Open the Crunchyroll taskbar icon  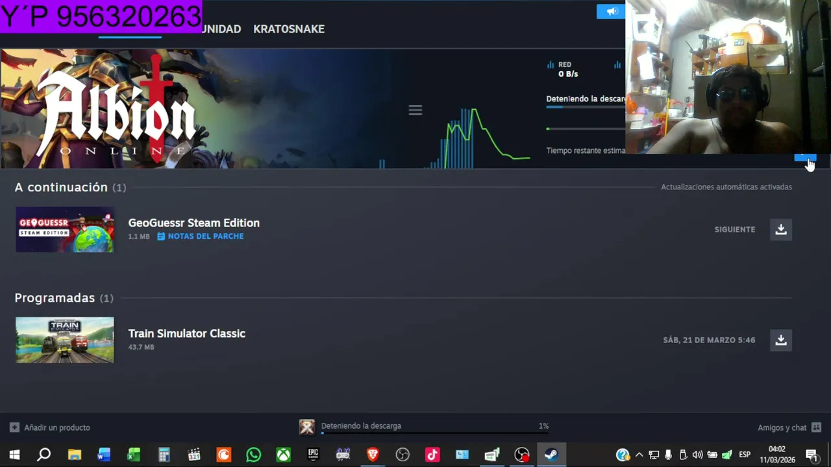click(x=223, y=455)
